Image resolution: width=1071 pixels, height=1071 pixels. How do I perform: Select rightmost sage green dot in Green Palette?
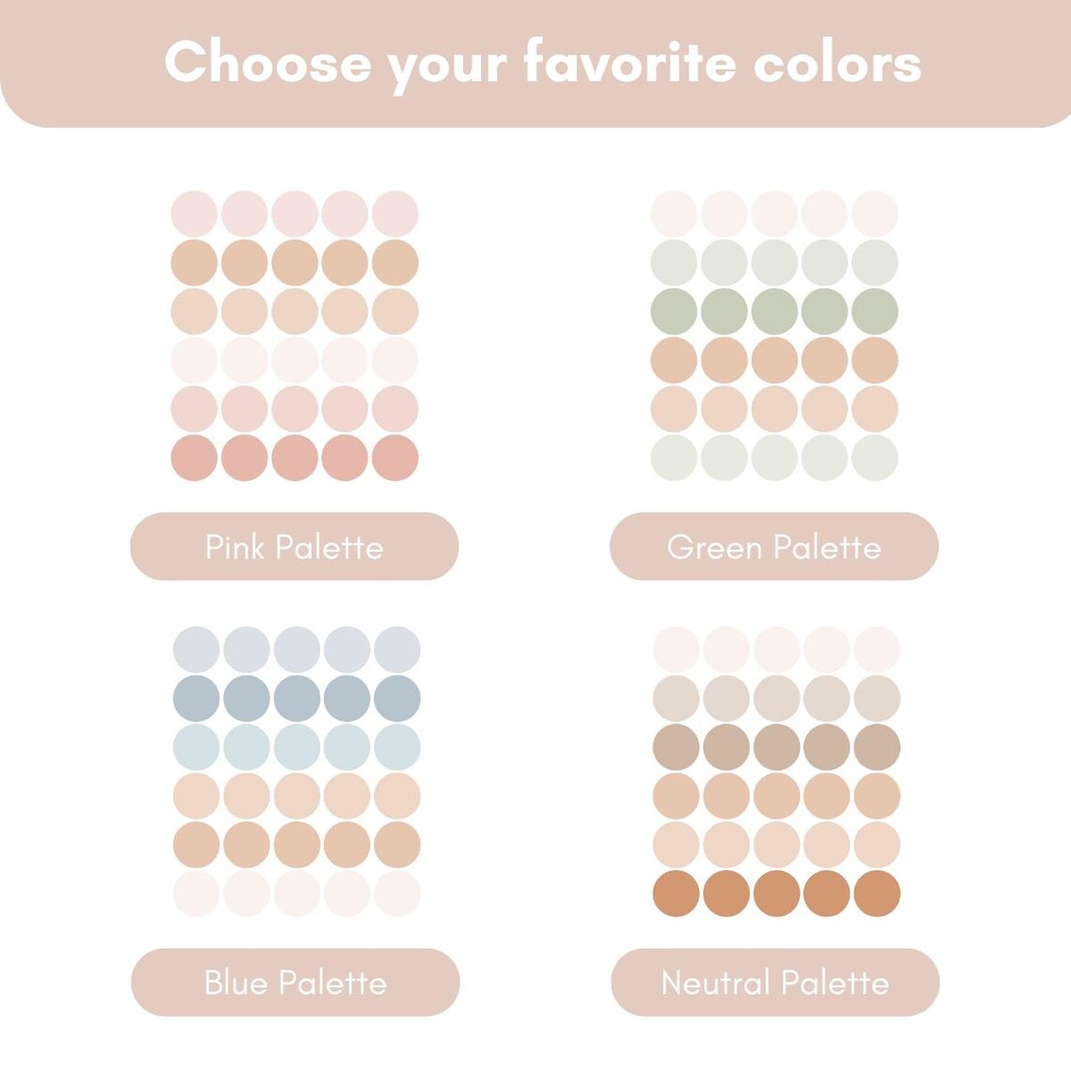pos(875,312)
